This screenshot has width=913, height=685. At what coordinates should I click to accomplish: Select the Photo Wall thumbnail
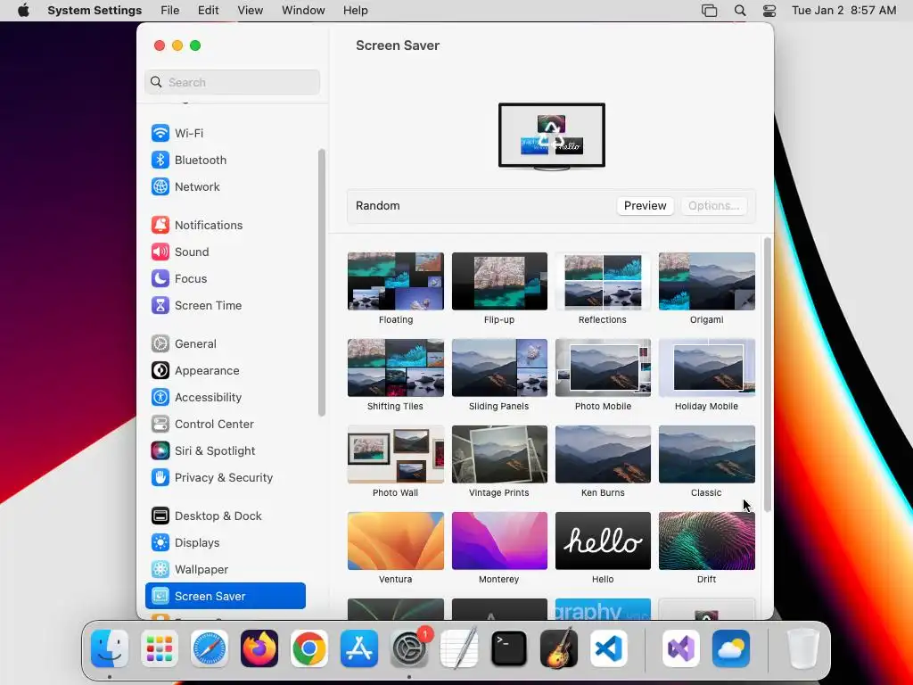tap(396, 454)
